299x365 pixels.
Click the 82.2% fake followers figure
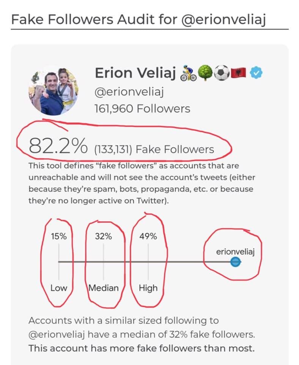coord(58,146)
